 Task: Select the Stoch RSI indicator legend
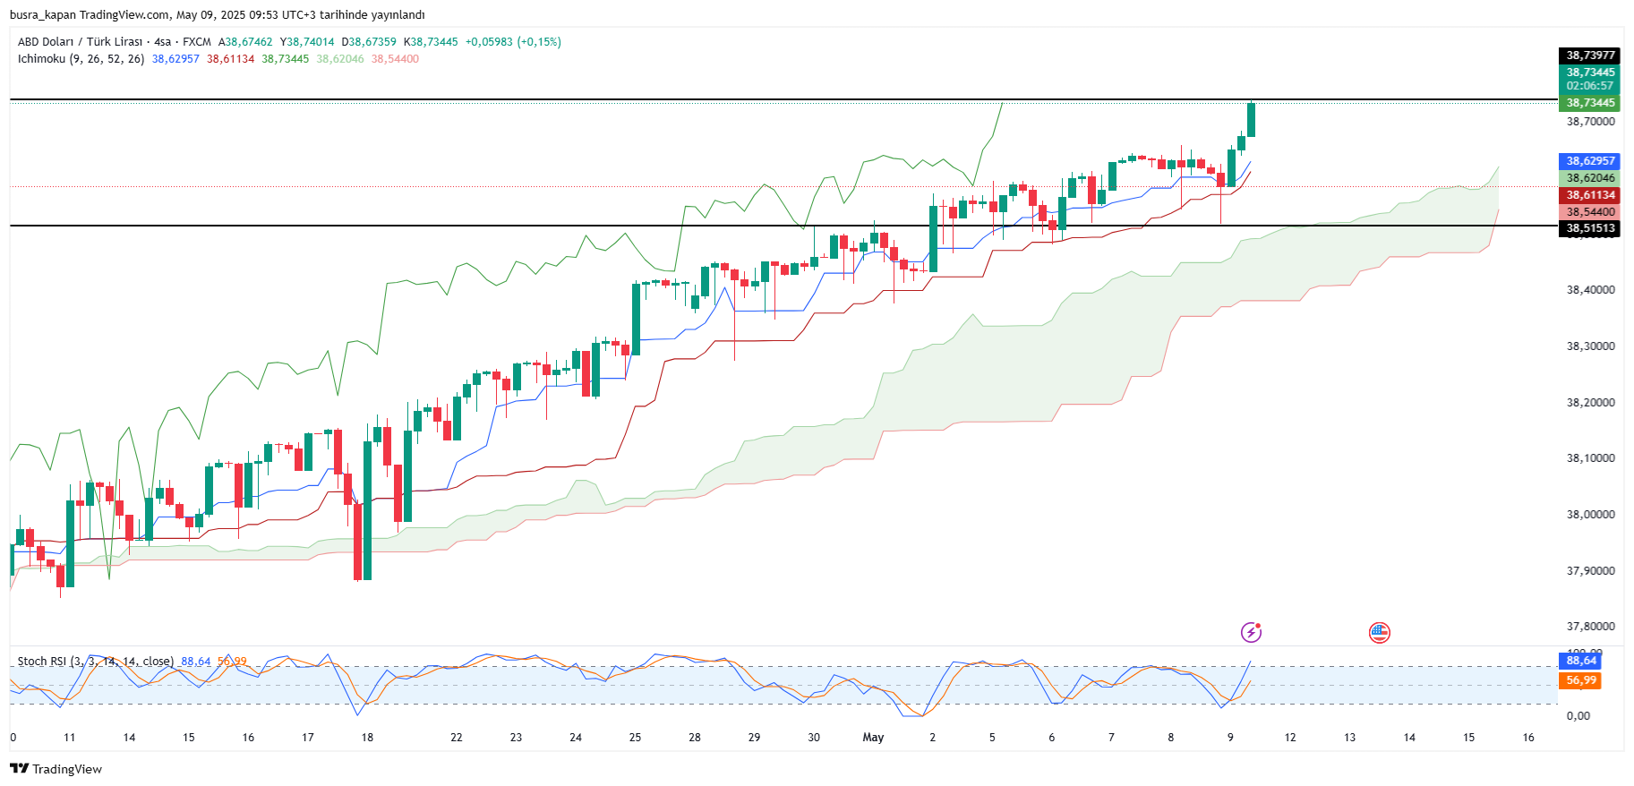tap(95, 662)
